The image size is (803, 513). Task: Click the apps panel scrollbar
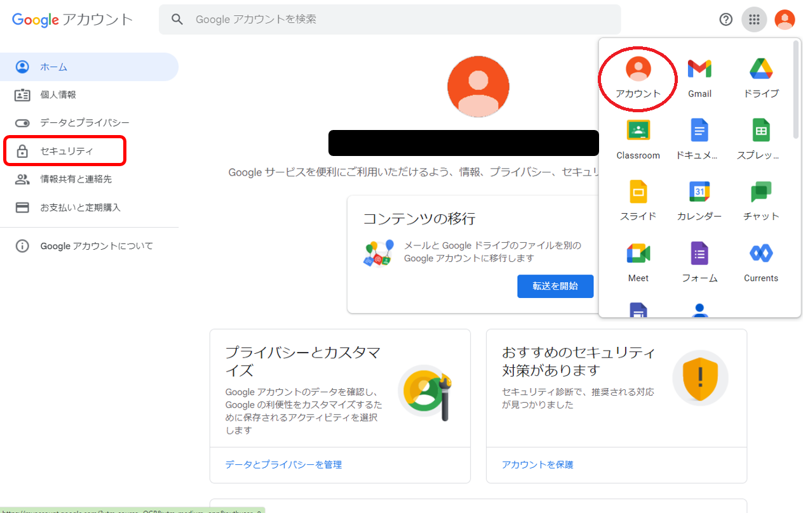point(795,90)
